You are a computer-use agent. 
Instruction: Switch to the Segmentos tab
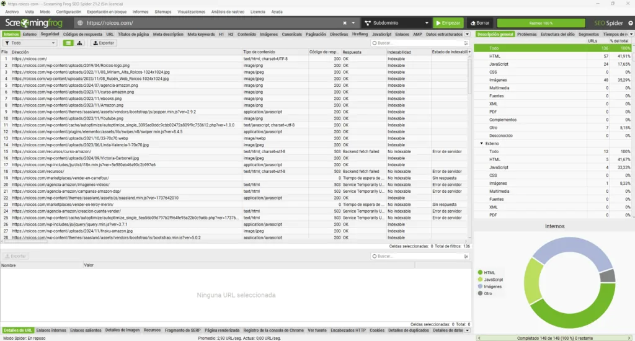(588, 35)
